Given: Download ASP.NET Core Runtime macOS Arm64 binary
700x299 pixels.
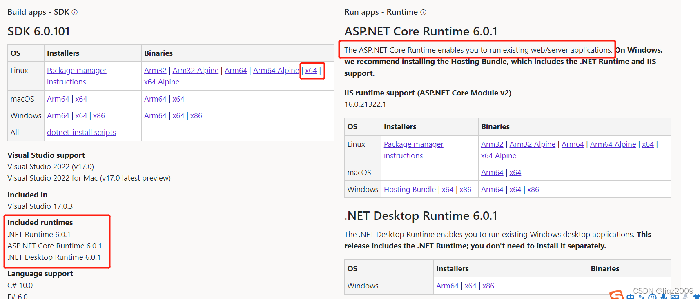Looking at the screenshot, I should coord(492,172).
